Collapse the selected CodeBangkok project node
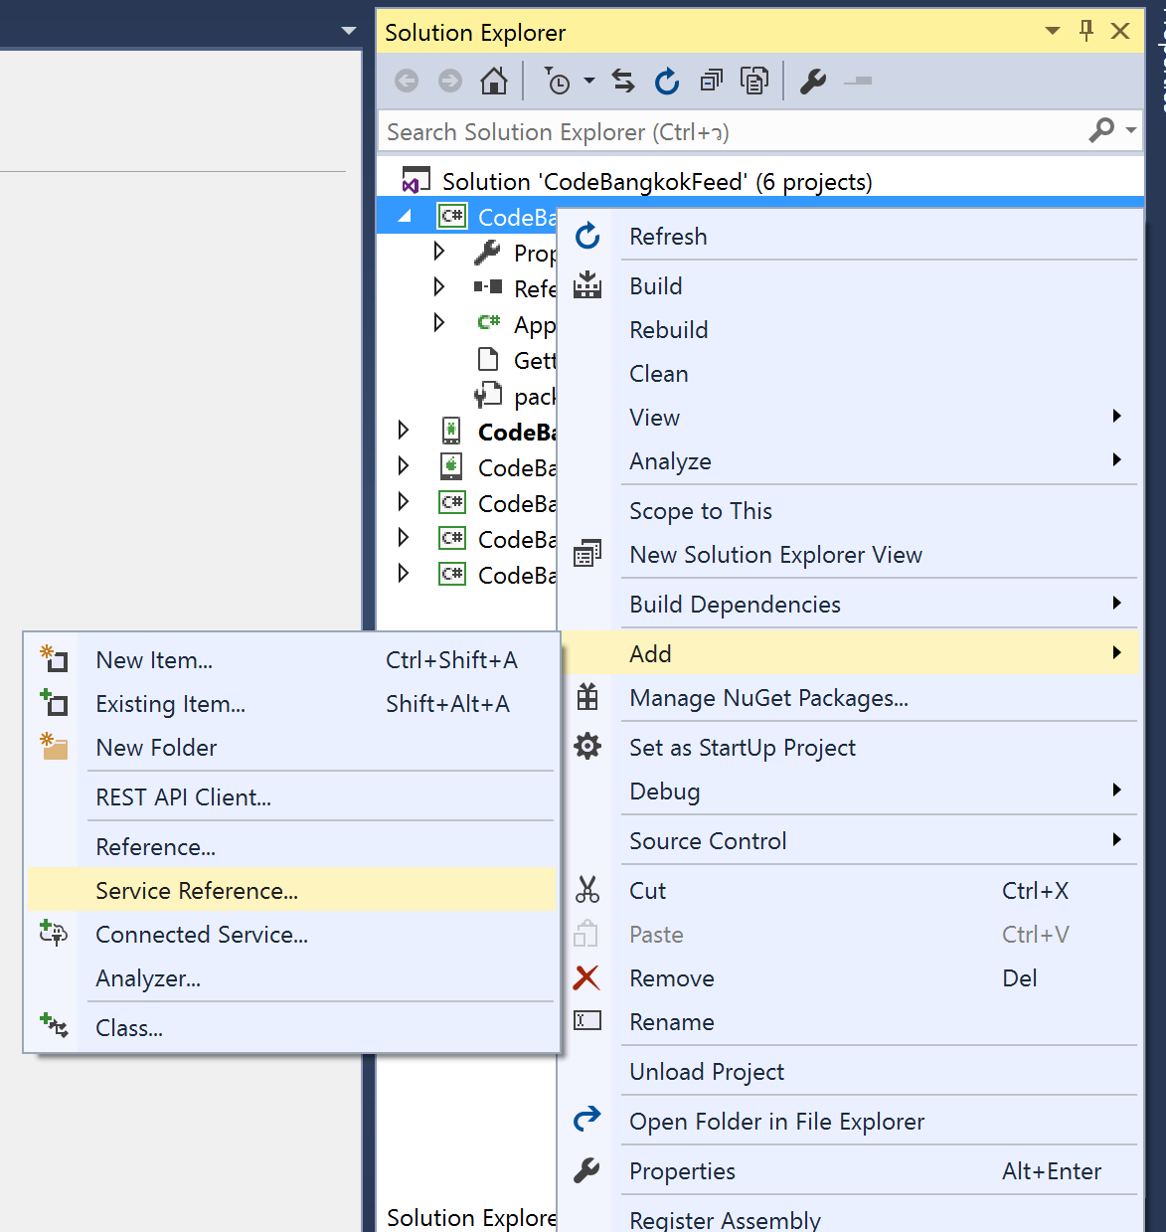The image size is (1166, 1232). point(404,215)
